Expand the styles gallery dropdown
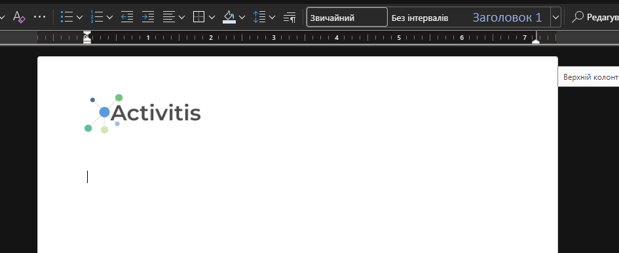 [x=556, y=18]
